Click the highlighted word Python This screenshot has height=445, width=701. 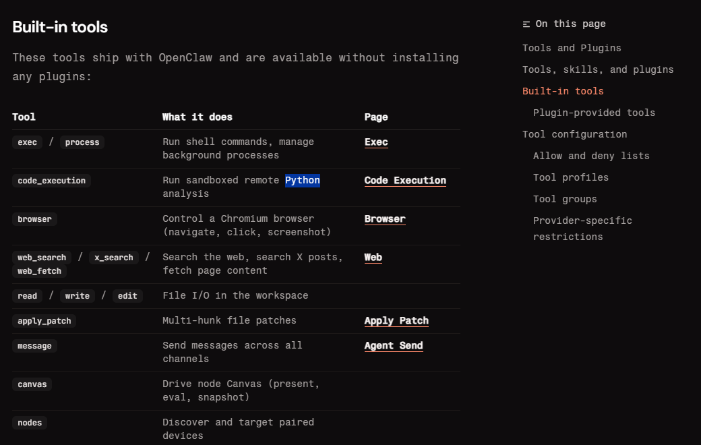(x=303, y=181)
